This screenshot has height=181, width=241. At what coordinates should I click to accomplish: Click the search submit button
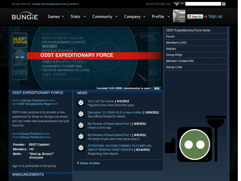point(224,4)
